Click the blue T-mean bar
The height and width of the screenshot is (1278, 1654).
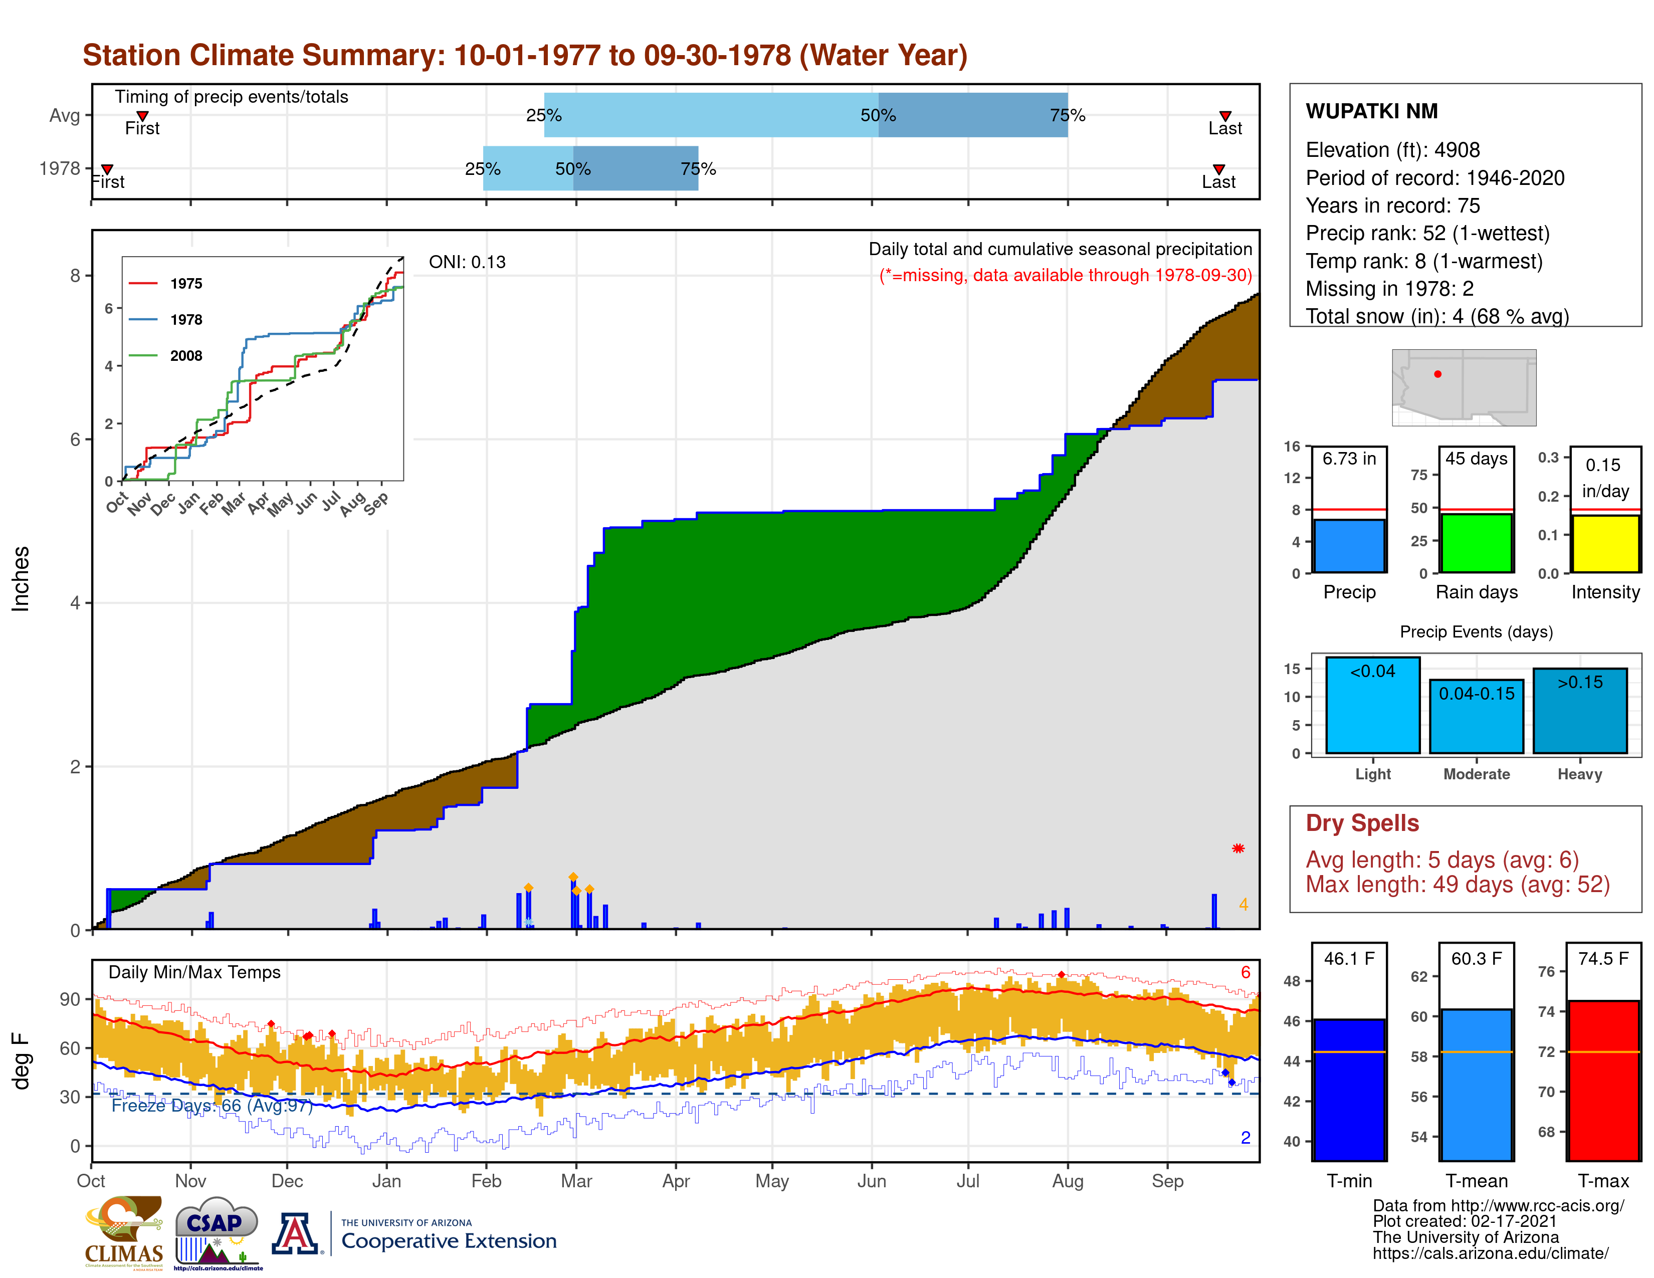1477,1085
